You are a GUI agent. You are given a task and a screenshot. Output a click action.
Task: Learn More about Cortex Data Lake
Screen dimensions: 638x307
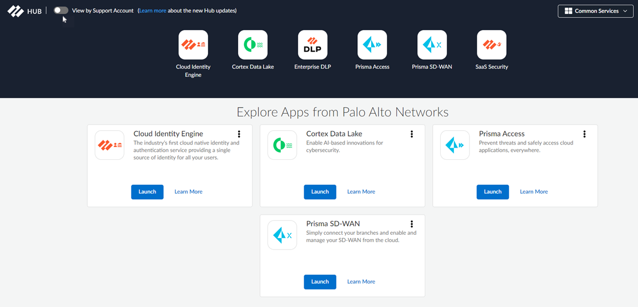point(361,192)
